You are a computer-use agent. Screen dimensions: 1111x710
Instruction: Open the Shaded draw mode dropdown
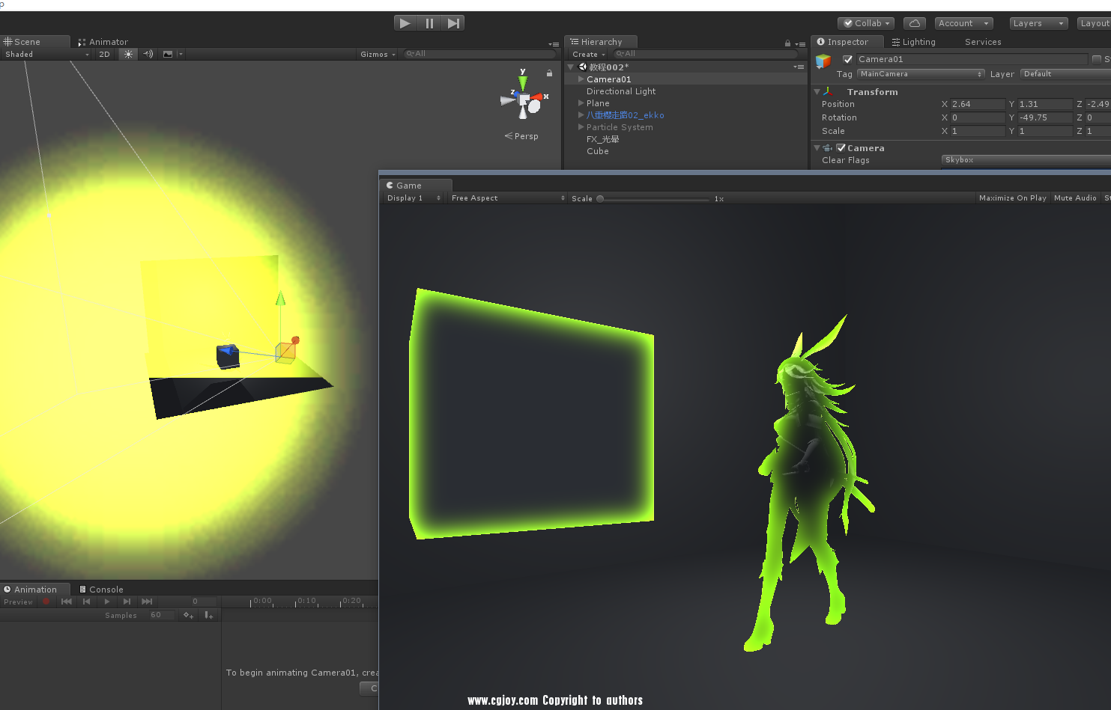46,54
